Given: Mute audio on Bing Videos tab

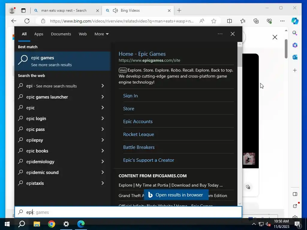Looking at the screenshot, I should pos(115,10).
